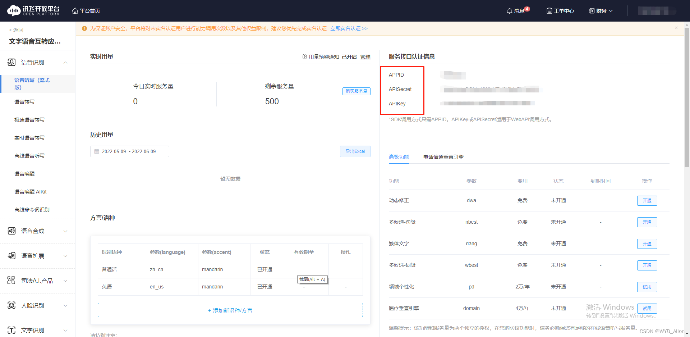Enable 多候选-句级 with 开通 button

[x=647, y=222]
